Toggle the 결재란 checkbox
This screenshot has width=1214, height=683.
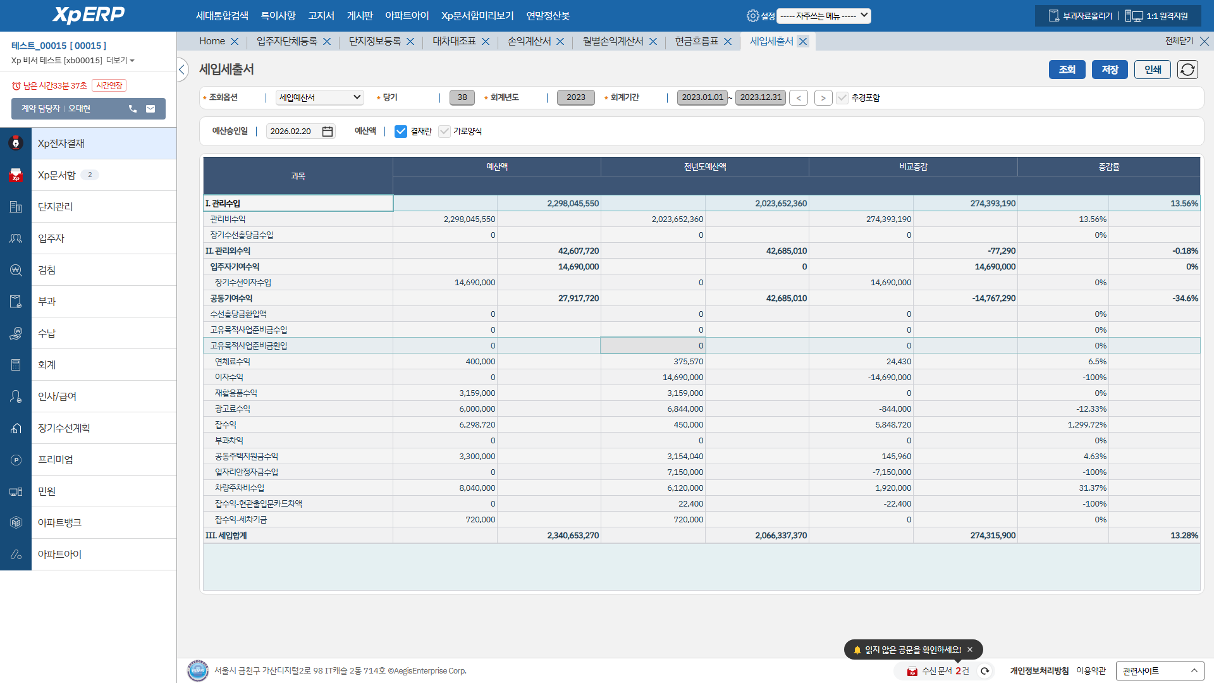pos(401,132)
